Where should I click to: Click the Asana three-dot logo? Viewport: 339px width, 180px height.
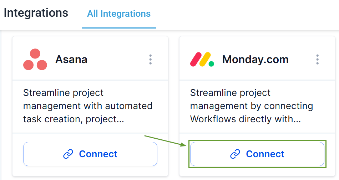click(35, 60)
